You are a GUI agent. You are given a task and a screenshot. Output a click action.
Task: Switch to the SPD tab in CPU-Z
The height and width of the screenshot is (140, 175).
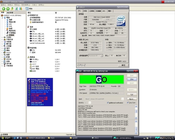point(104,11)
